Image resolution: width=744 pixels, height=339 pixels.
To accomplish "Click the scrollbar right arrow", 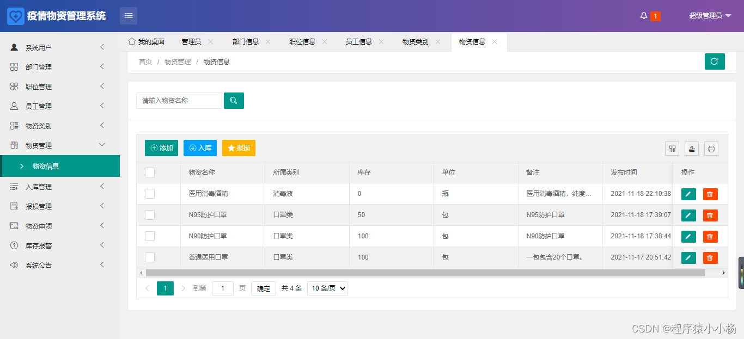I will click(724, 273).
